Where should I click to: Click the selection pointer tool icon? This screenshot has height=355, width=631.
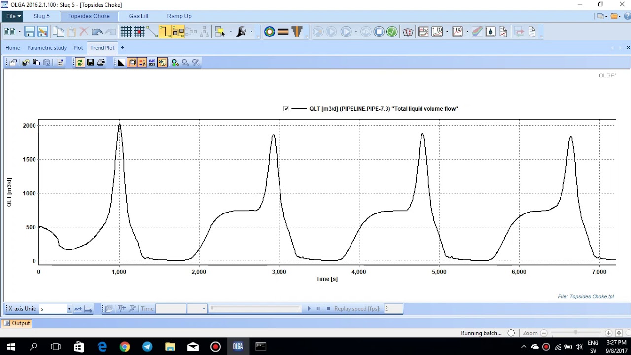tap(220, 32)
